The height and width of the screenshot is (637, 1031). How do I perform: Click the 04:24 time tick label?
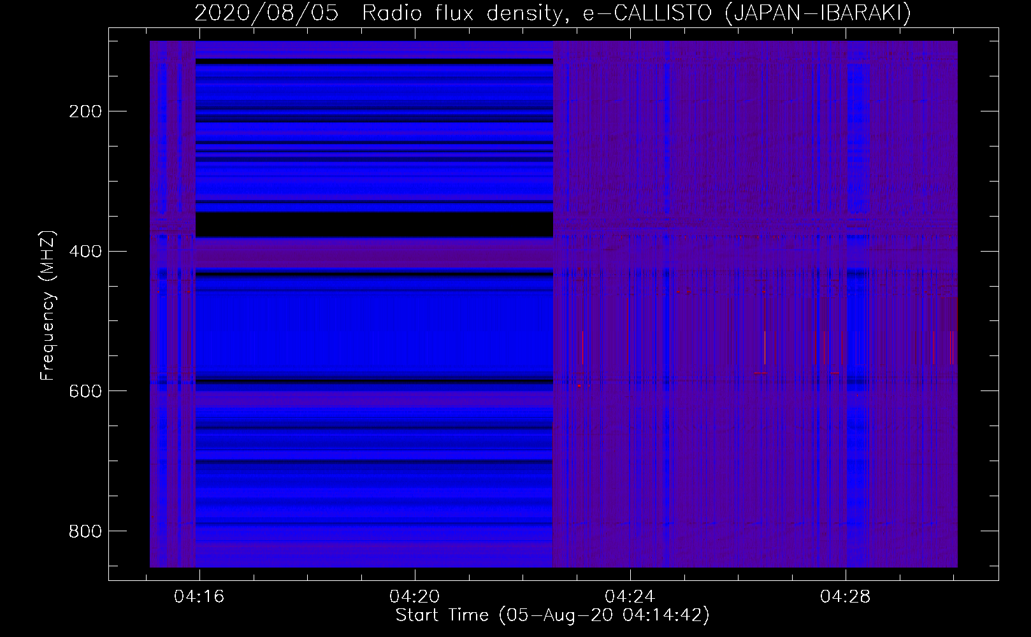click(x=630, y=597)
